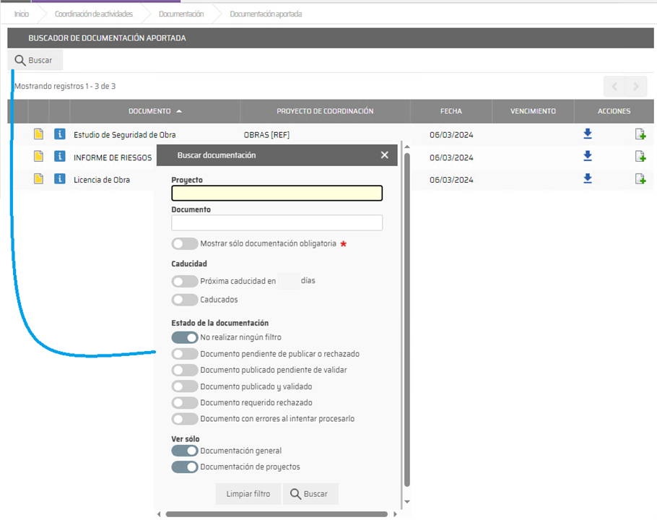Toggle the Caducados filter switch
Viewport: 657px width, 520px height.
[185, 300]
